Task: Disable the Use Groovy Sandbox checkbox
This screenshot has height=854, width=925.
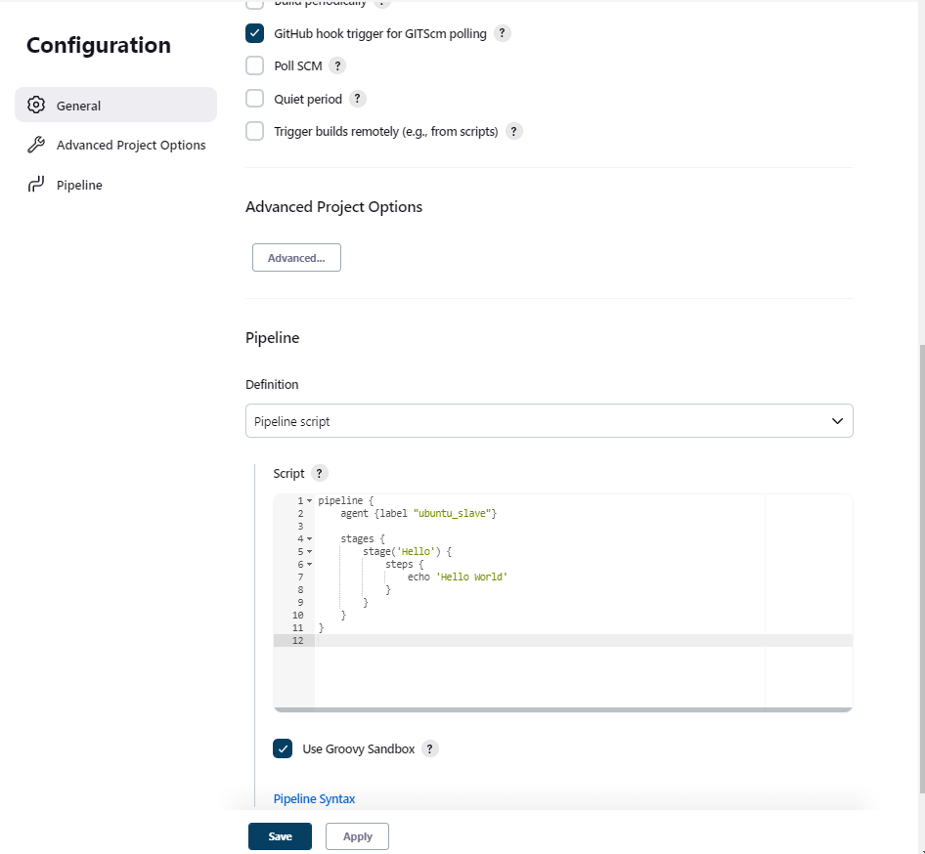Action: pyautogui.click(x=283, y=748)
